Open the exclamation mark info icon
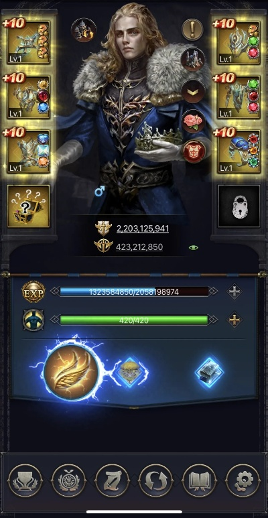This screenshot has height=518, width=268. coord(192,29)
